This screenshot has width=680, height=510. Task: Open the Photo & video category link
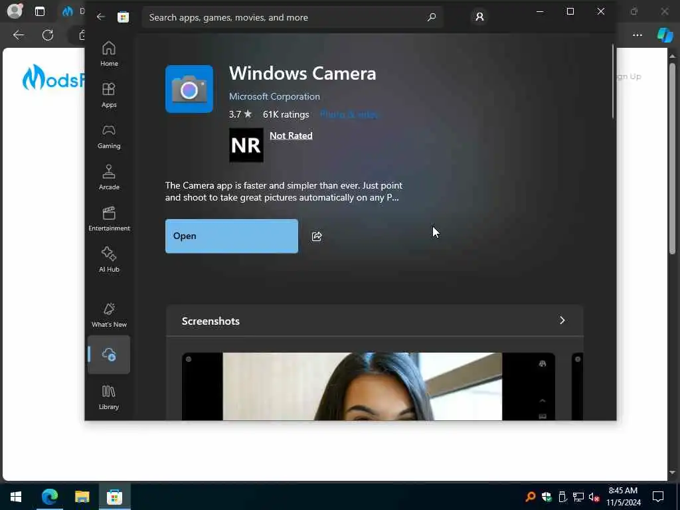[x=349, y=114]
